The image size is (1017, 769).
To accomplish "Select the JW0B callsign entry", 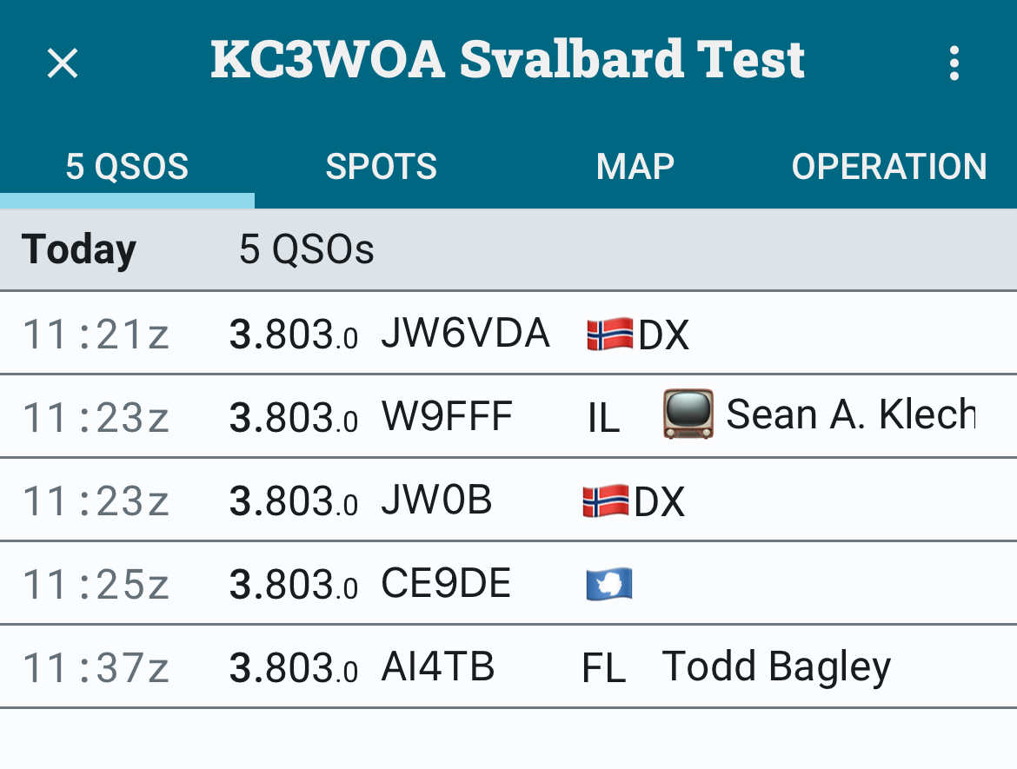I will click(436, 501).
